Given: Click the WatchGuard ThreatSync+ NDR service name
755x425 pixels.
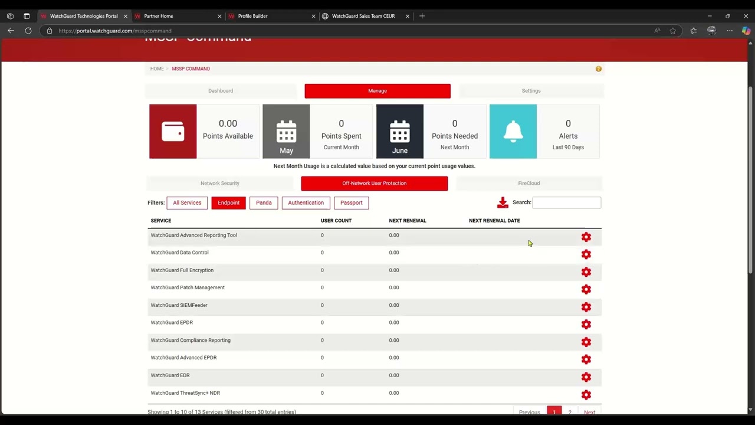Looking at the screenshot, I should tap(185, 393).
